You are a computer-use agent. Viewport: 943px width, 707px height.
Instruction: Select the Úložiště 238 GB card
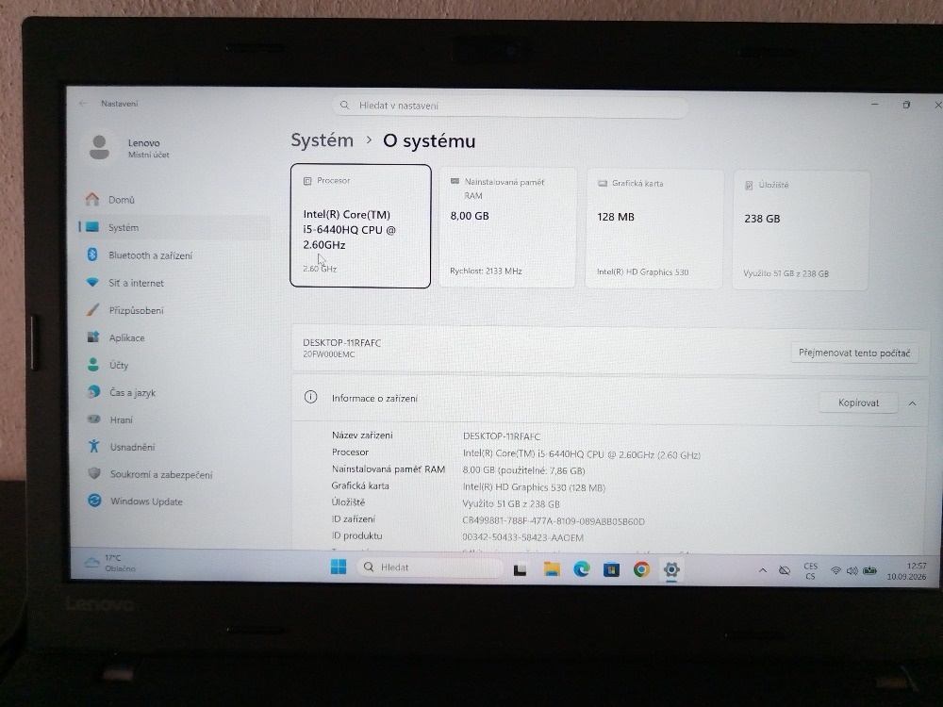click(x=801, y=230)
